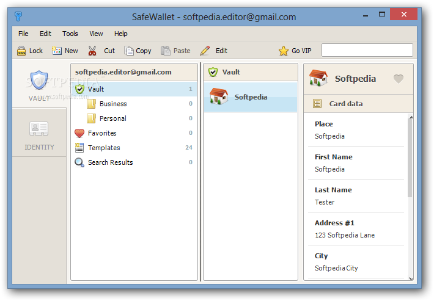Image resolution: width=434 pixels, height=301 pixels.
Task: Click the Copy pages icon
Action: (x=129, y=51)
